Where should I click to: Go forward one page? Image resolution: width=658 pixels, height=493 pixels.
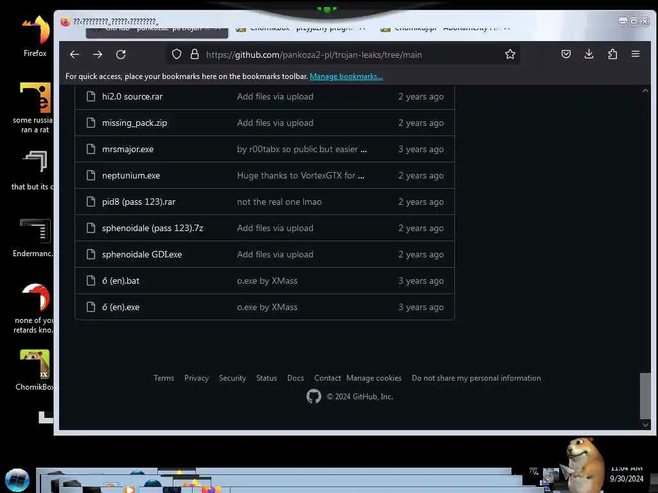coord(98,55)
